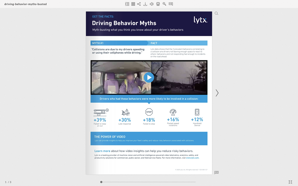Click the share icon in toolbar
Viewport: 298px width, 186px height.
point(139,4)
